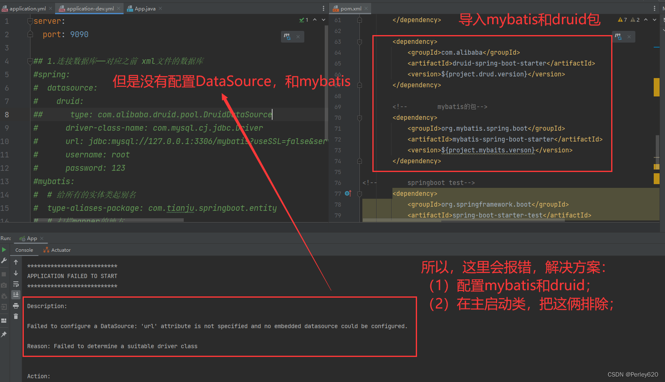Click the exit arrow icon in Run toolbar
The height and width of the screenshot is (382, 665).
4,307
